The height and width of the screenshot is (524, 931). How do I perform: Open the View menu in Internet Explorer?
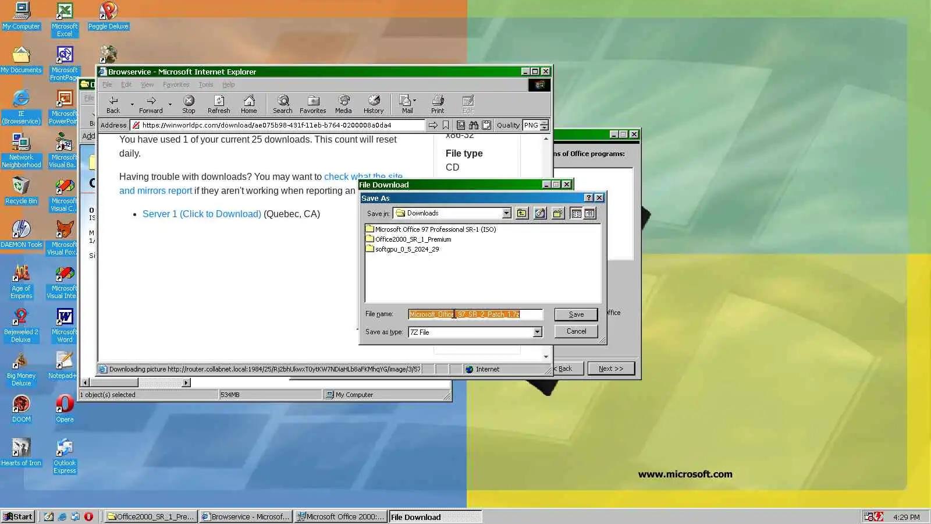[x=148, y=84]
